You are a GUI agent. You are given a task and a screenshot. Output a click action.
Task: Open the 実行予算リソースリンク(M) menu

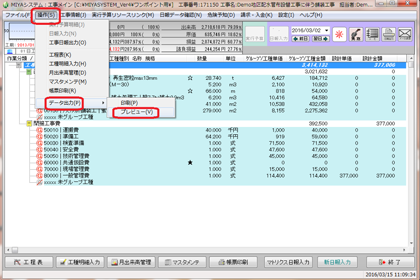pyautogui.click(x=123, y=15)
